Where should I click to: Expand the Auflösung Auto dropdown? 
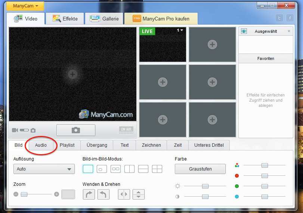coord(44,169)
